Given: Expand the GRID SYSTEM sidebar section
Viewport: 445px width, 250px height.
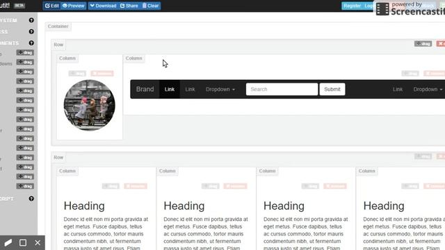Looking at the screenshot, I should [8, 20].
